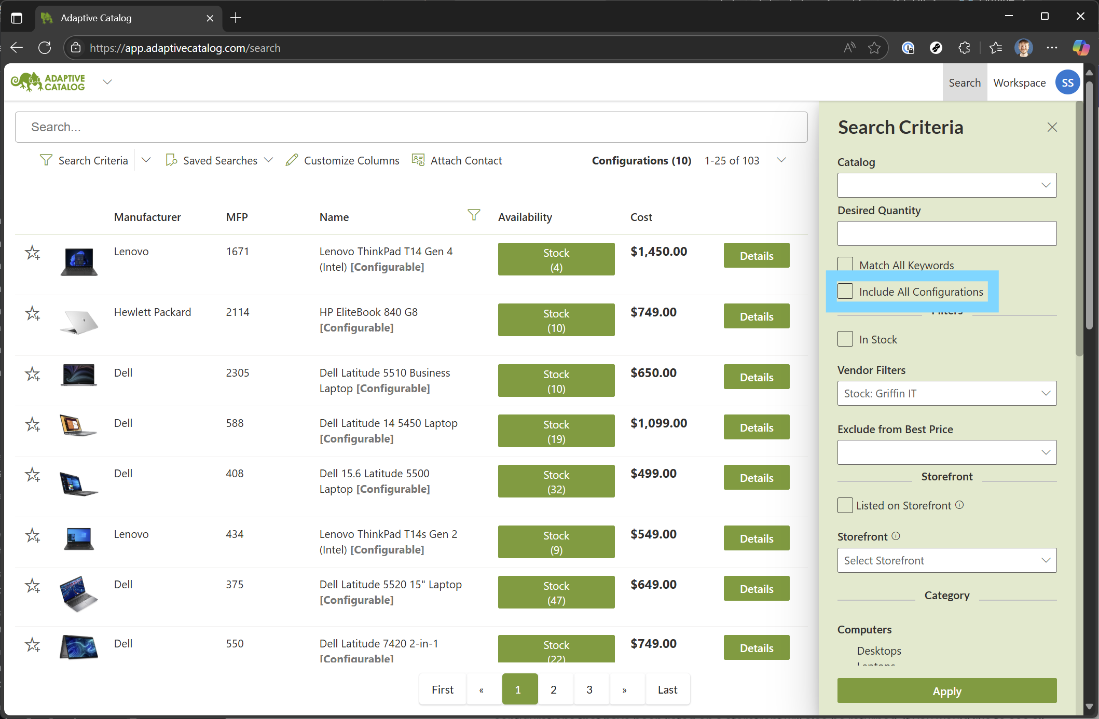1099x719 pixels.
Task: Expand the Search Criteria arrow dropdown
Action: tap(146, 160)
